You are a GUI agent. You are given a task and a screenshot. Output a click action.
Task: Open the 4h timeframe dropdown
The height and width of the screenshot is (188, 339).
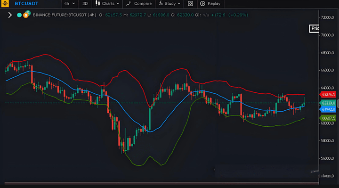coord(70,3)
